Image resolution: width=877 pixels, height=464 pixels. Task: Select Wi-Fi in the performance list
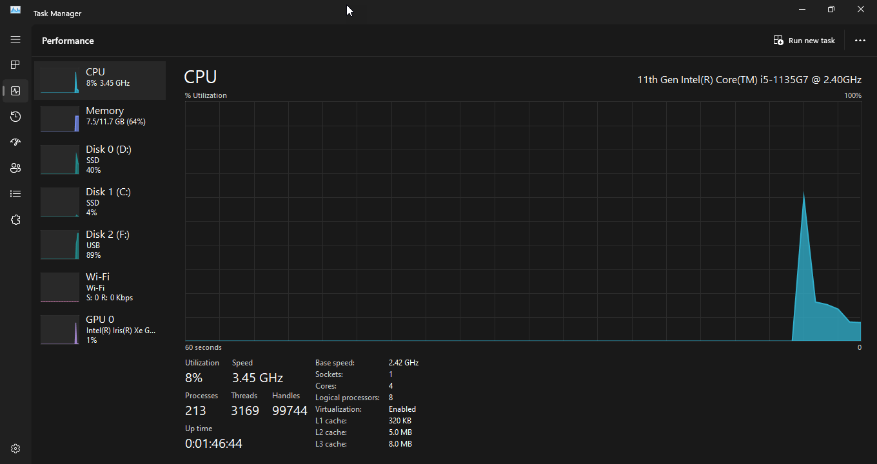(x=100, y=287)
